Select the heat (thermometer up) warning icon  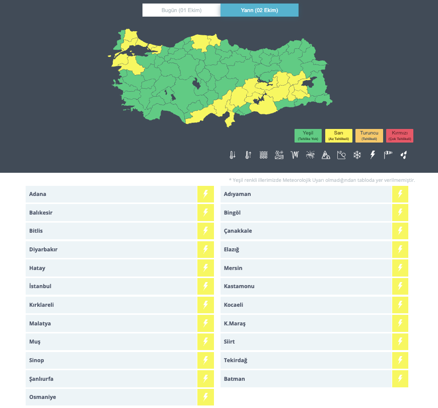[248, 155]
